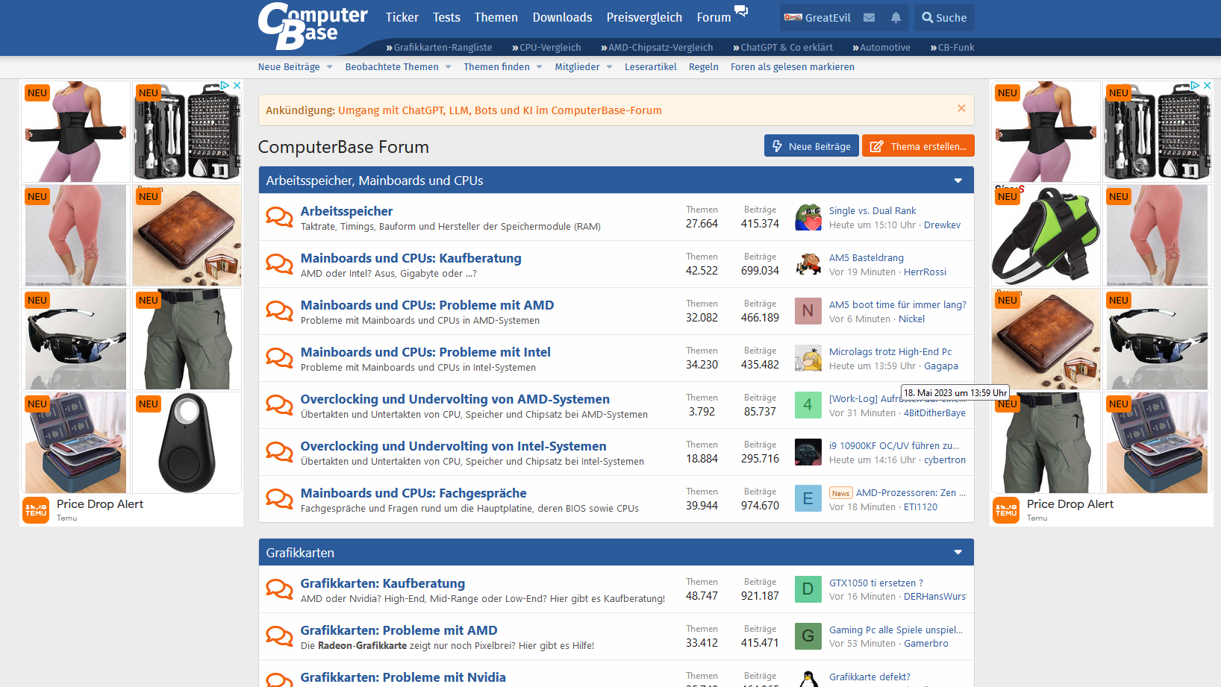Click the Arbeitsspeicher forum speech-bubble icon

click(x=280, y=217)
